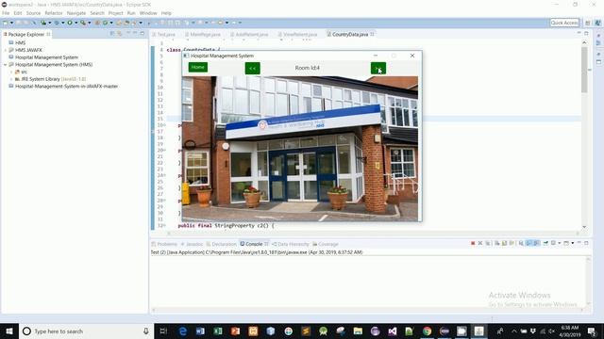604x339 pixels.
Task: Click the editor vertical scrollbar
Action: point(584,134)
